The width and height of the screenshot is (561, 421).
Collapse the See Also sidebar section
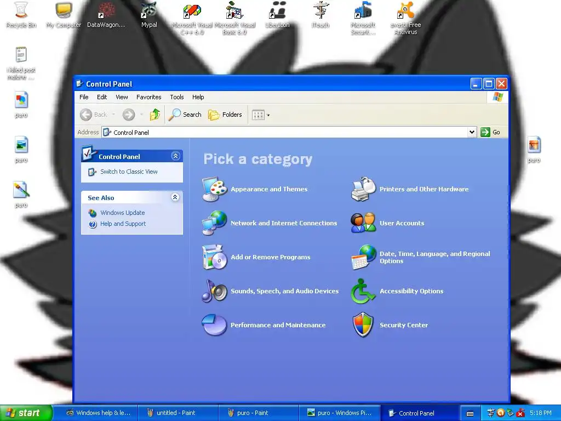175,197
